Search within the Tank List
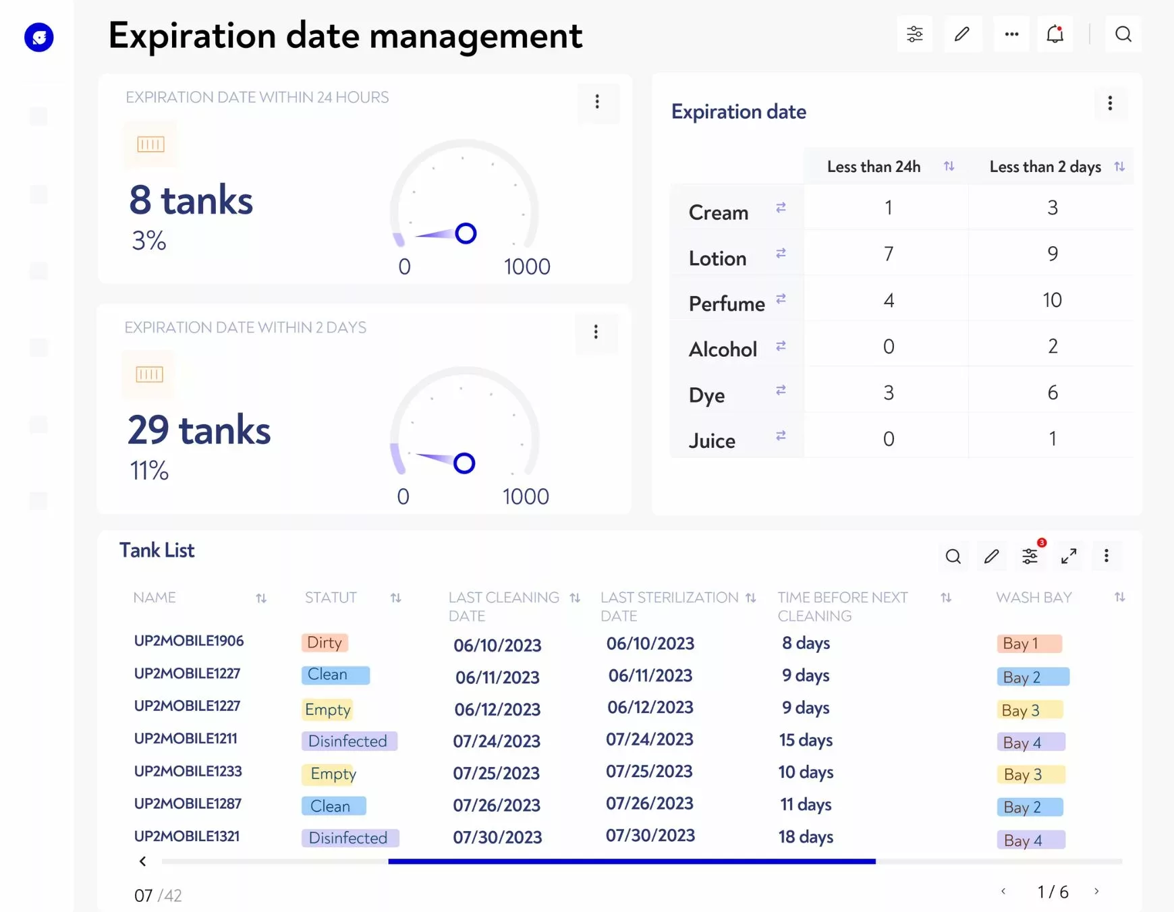This screenshot has height=912, width=1174. point(953,557)
